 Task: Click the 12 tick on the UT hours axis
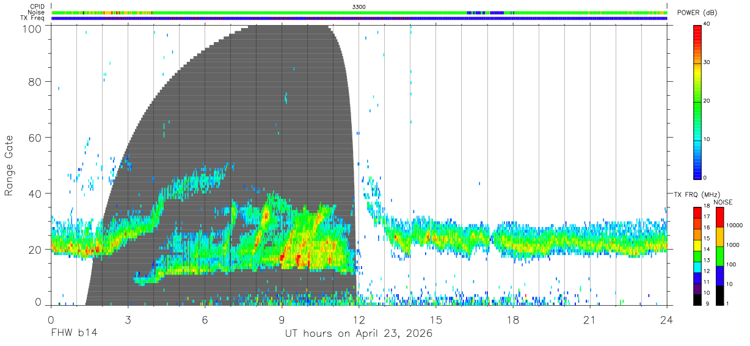pos(359,320)
